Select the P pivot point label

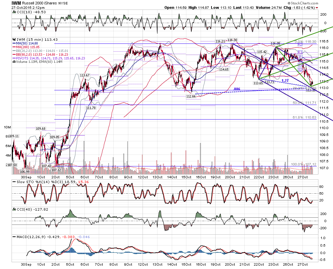pos(300,57)
